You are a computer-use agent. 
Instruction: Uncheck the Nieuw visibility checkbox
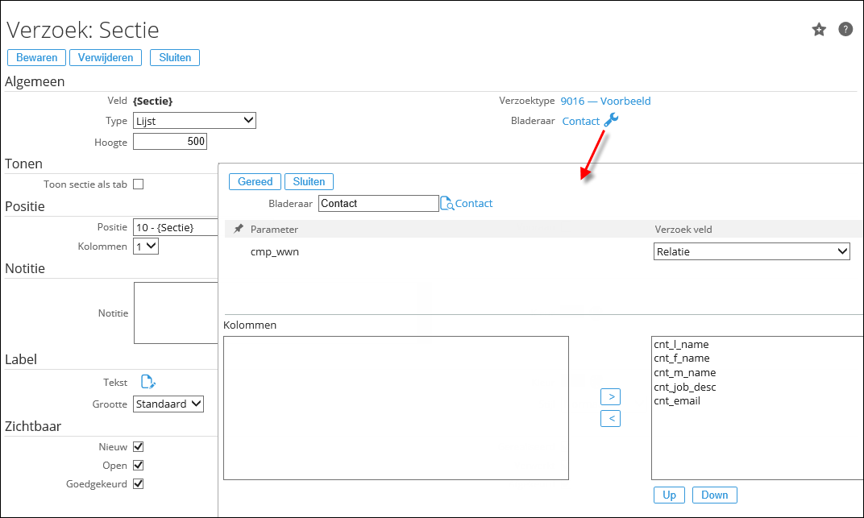(138, 446)
